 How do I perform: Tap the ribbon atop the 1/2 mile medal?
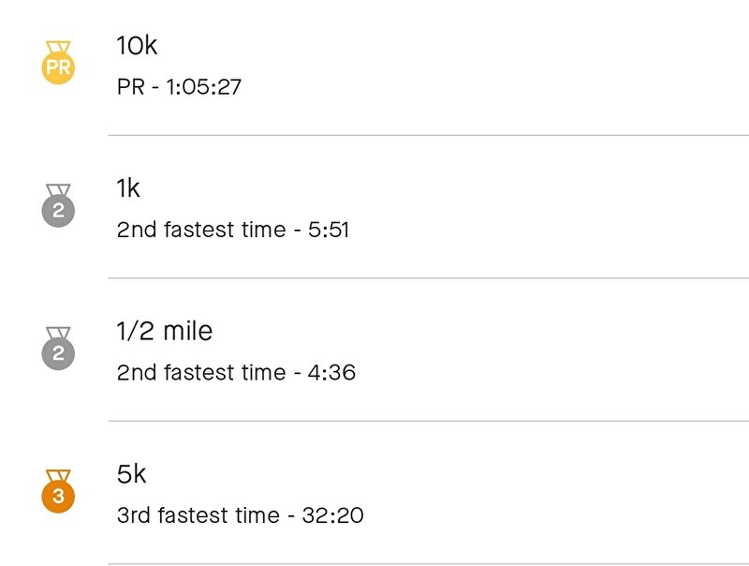coord(58,333)
